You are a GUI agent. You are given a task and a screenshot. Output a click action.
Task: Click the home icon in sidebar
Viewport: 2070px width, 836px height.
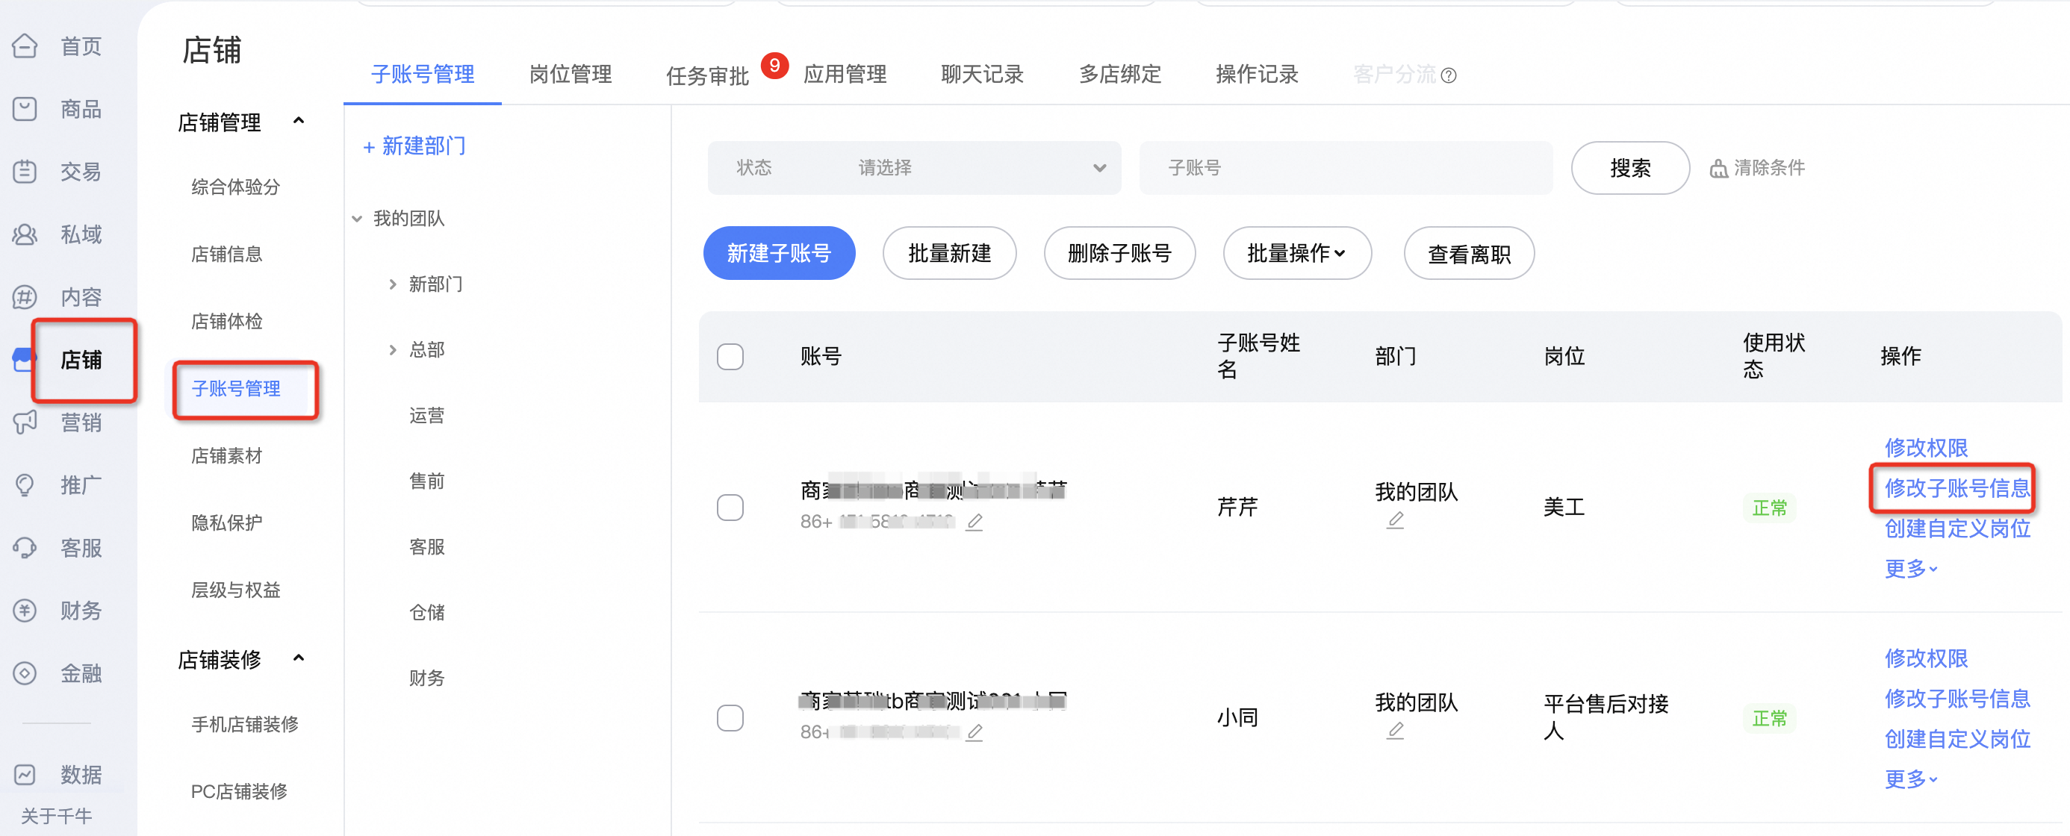(25, 46)
